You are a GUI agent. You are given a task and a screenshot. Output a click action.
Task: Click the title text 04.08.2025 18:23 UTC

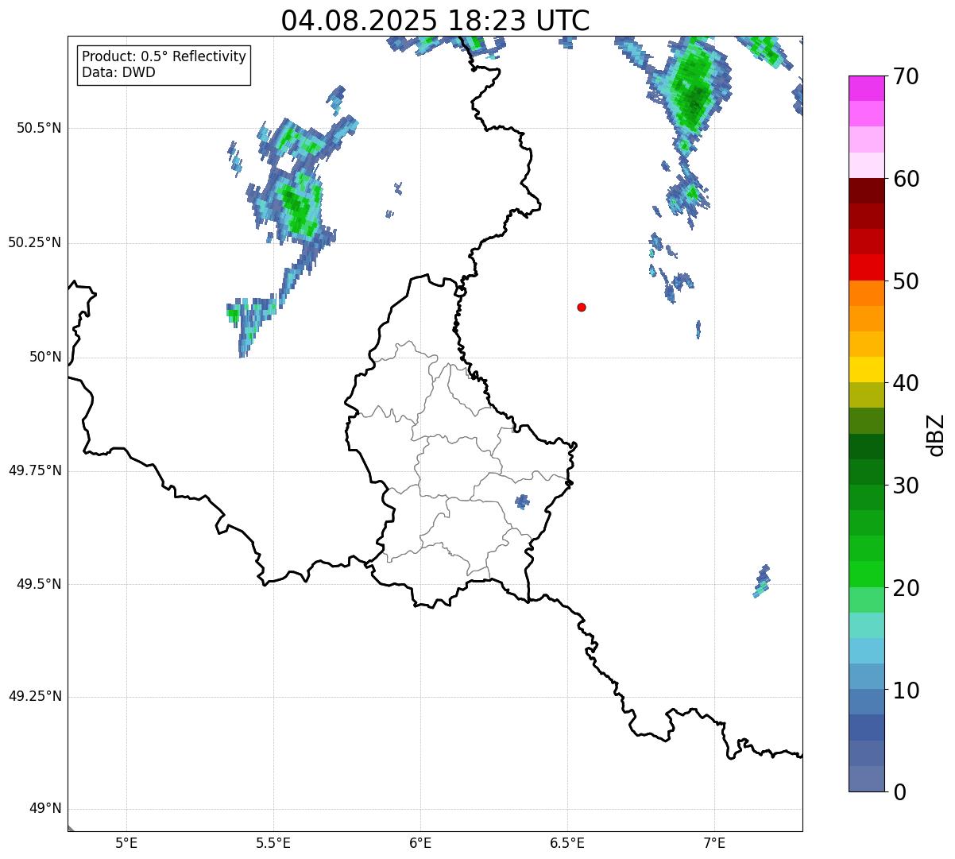click(x=435, y=21)
